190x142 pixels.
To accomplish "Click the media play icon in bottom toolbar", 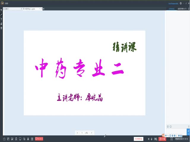I will [x=24, y=139].
